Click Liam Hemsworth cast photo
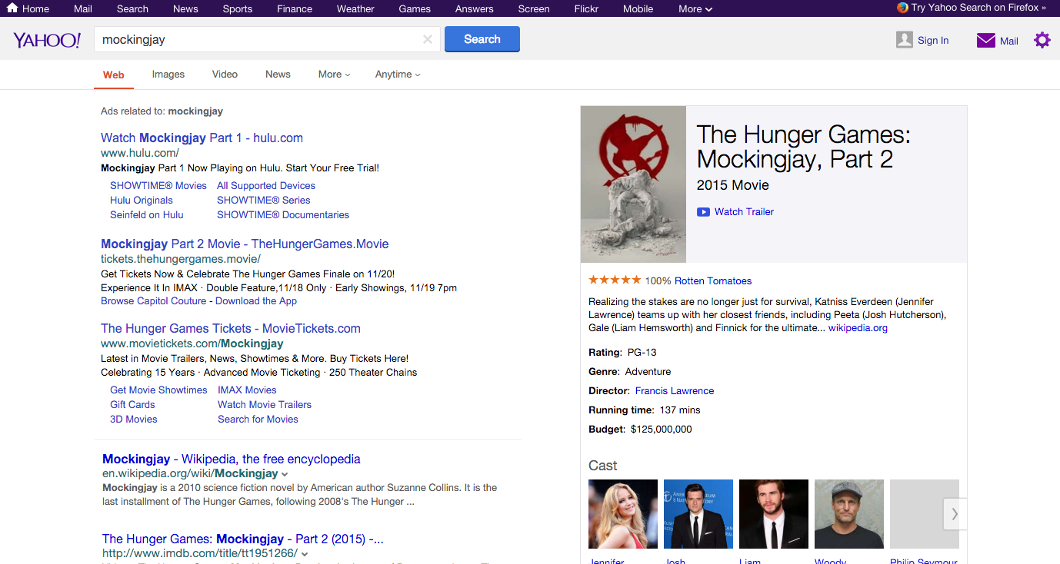 click(x=774, y=514)
